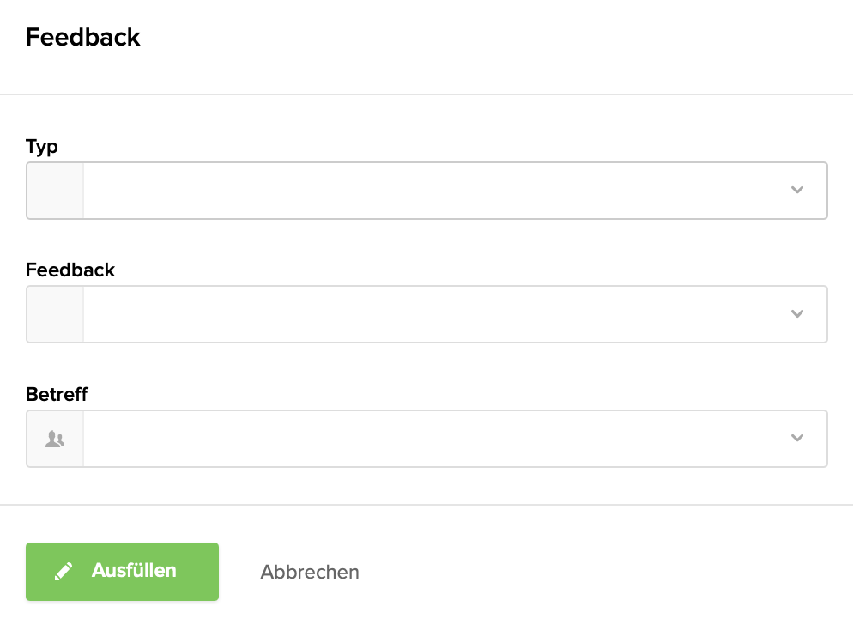This screenshot has height=625, width=853.
Task: Click the Feedback field label above the dropdown
Action: [70, 270]
